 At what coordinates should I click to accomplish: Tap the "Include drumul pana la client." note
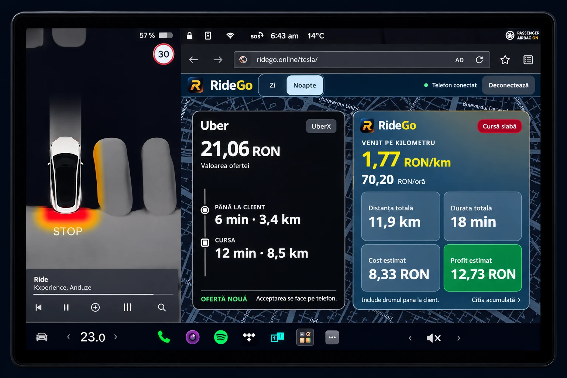tap(400, 300)
